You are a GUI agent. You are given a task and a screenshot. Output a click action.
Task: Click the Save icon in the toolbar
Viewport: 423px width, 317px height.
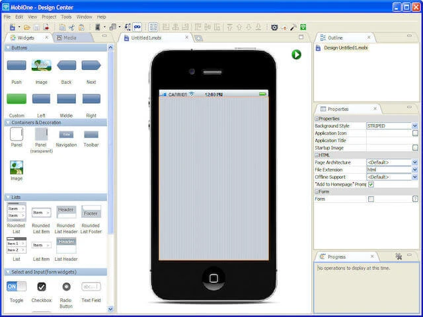37,27
